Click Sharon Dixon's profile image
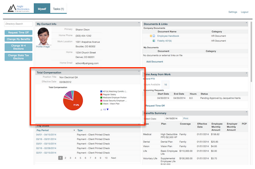 click(43, 37)
